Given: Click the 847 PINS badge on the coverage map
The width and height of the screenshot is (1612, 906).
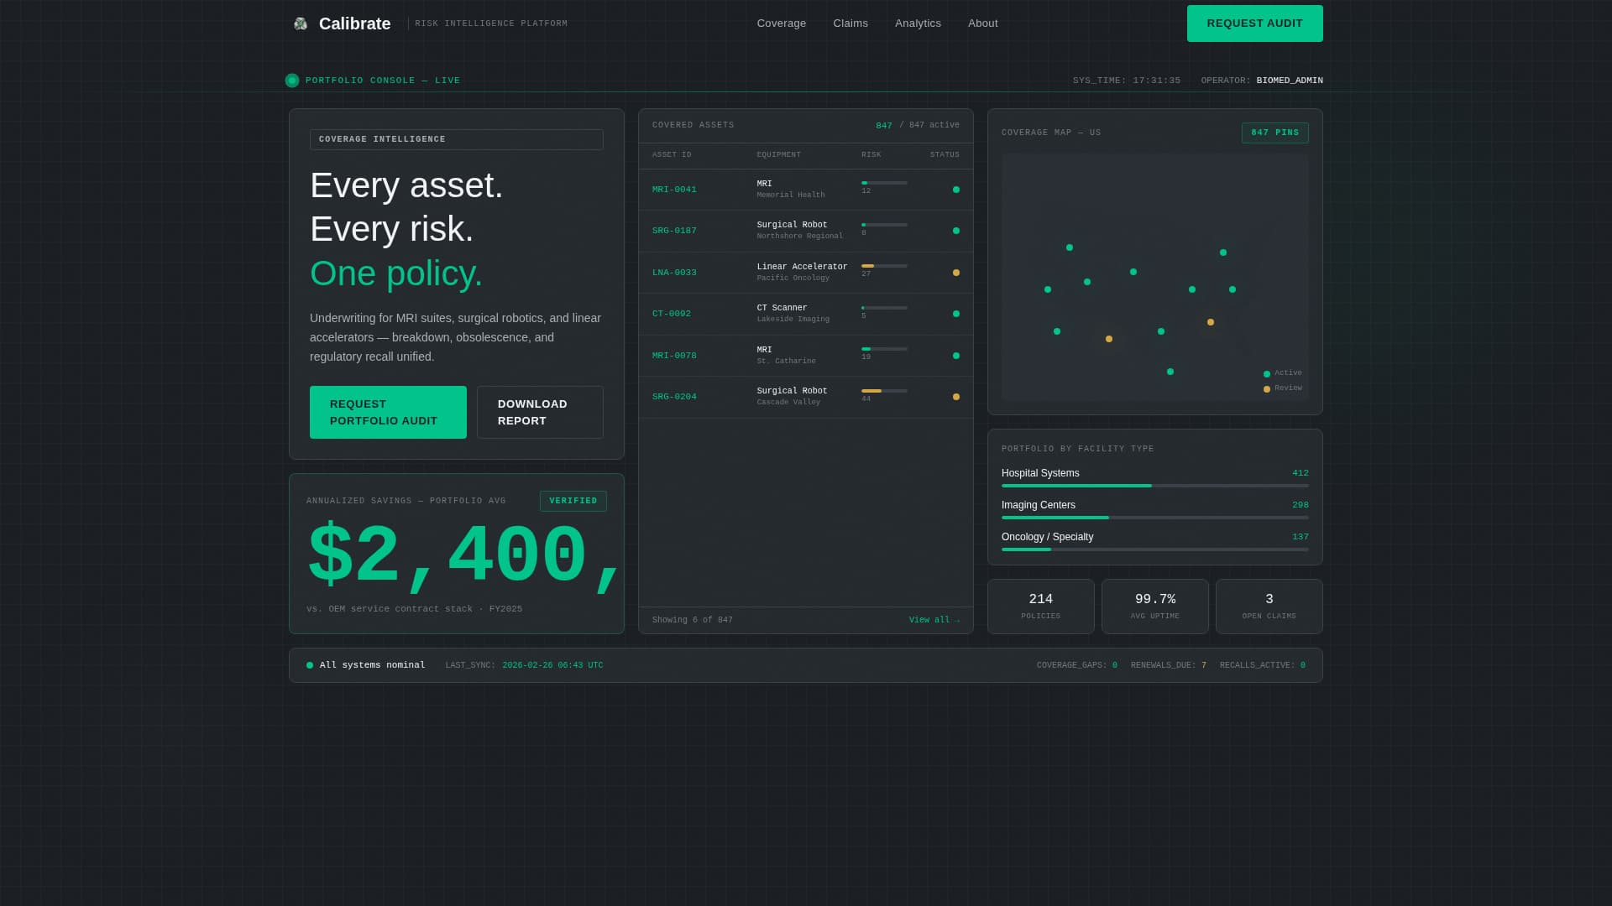Looking at the screenshot, I should [x=1274, y=133].
